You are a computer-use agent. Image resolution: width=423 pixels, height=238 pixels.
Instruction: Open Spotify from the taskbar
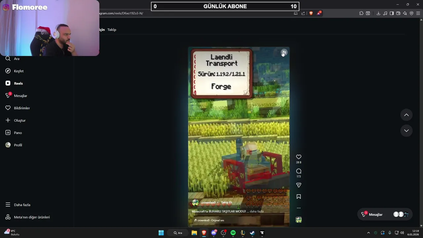point(233,233)
